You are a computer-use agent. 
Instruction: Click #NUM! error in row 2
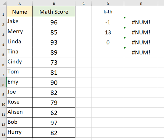[x=141, y=22]
